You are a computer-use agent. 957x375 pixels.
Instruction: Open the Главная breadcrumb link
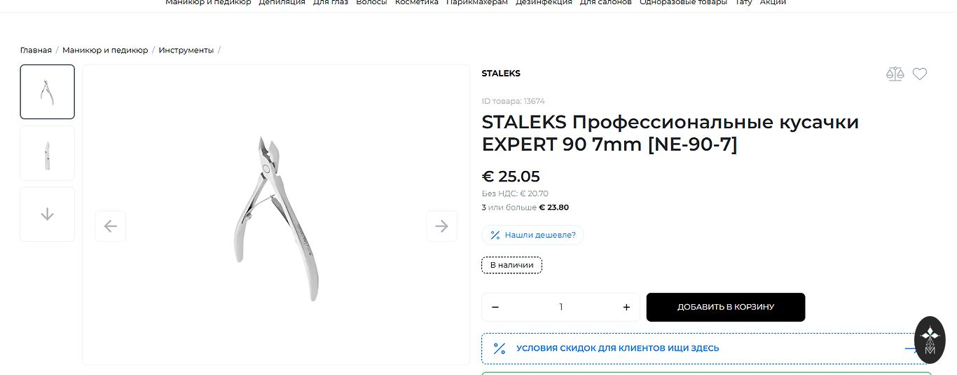[36, 50]
